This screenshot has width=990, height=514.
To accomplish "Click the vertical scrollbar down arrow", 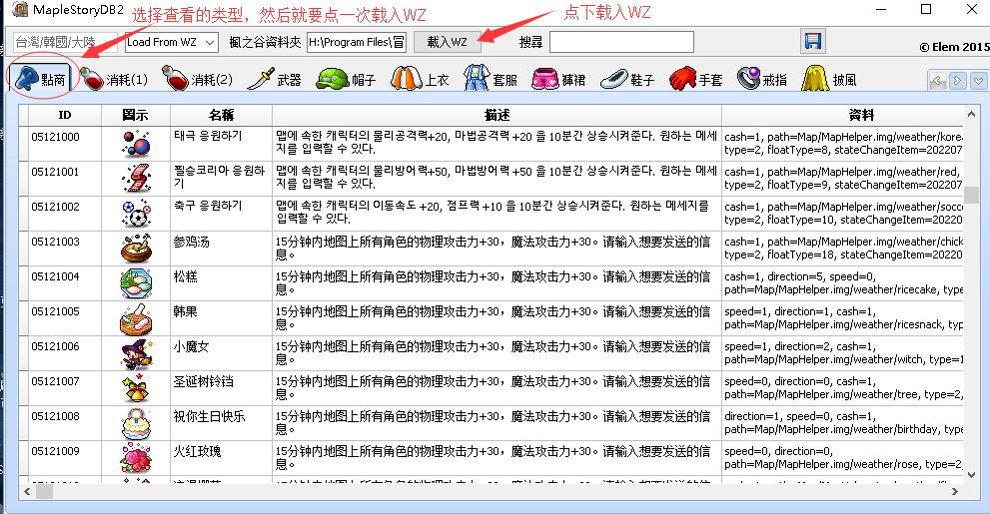I will tap(971, 475).
